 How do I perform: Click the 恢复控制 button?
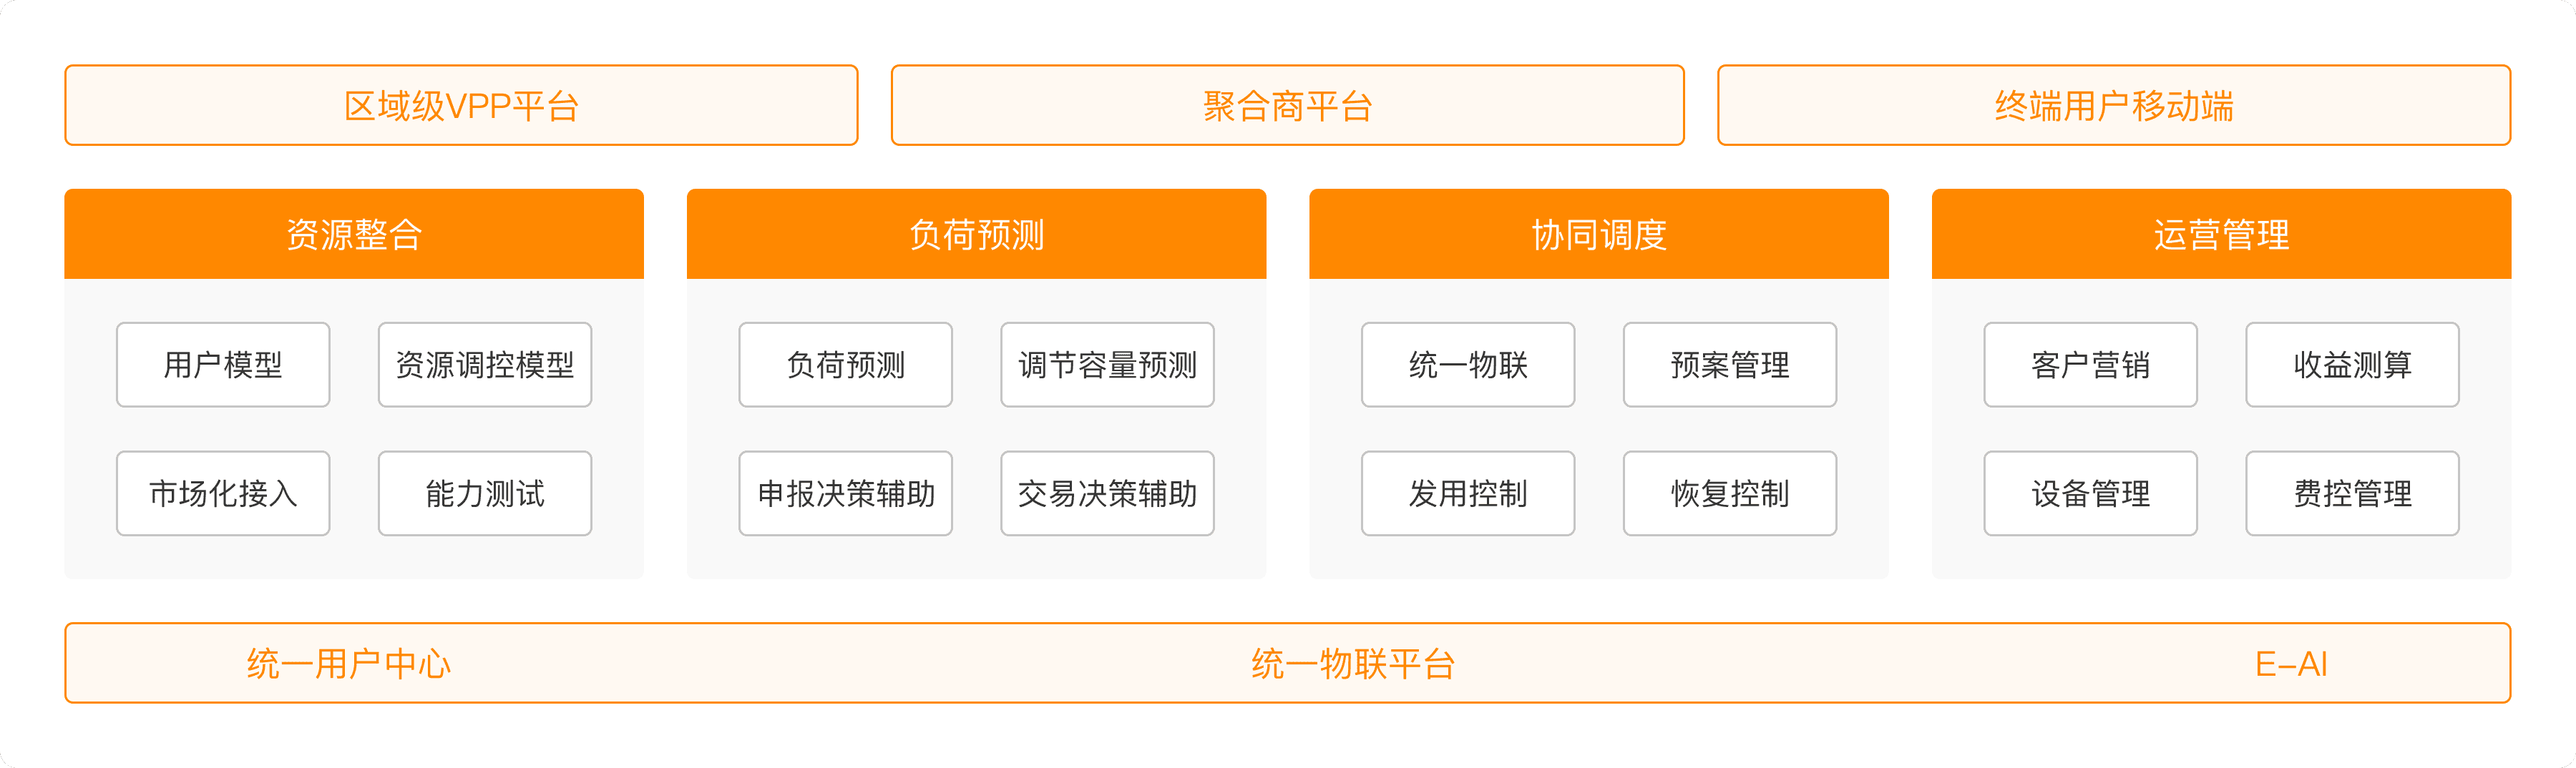(1730, 493)
